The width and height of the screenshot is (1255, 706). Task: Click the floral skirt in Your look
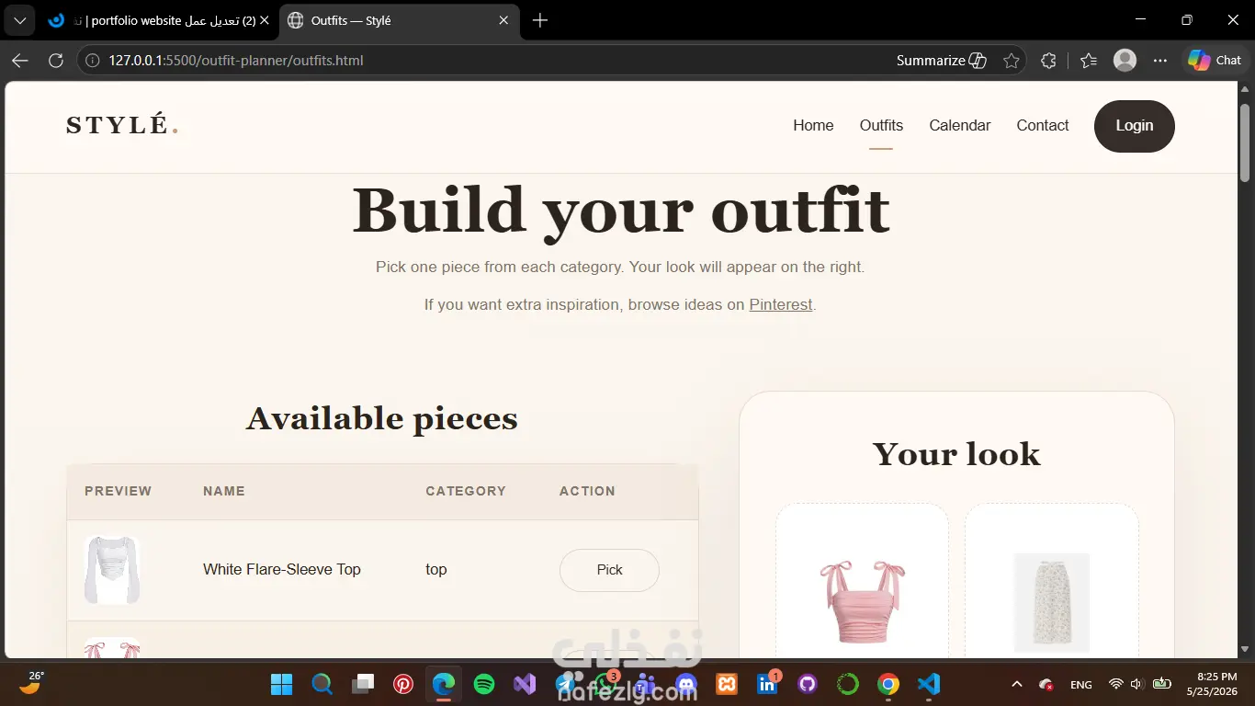[x=1051, y=602]
